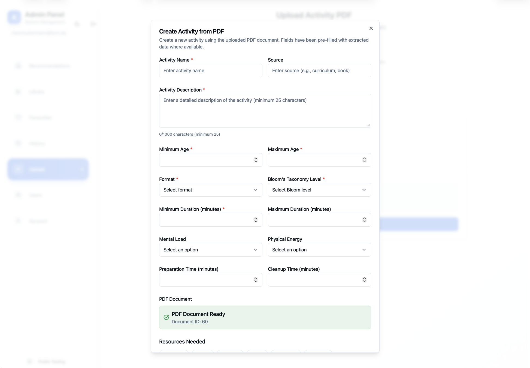Expand the Mental Load dropdown
Screen dimensions: 530x368
tap(210, 250)
